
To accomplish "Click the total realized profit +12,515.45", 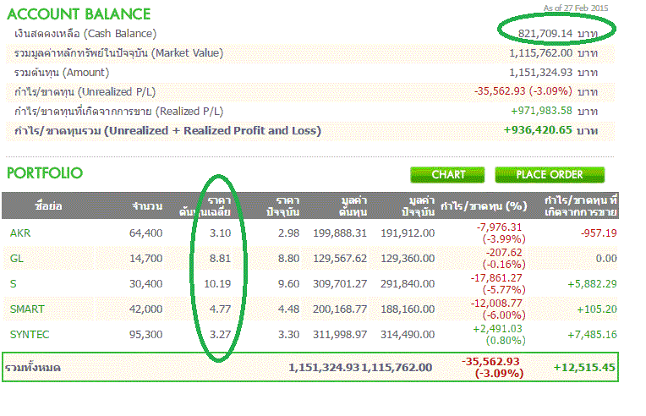I will [585, 368].
